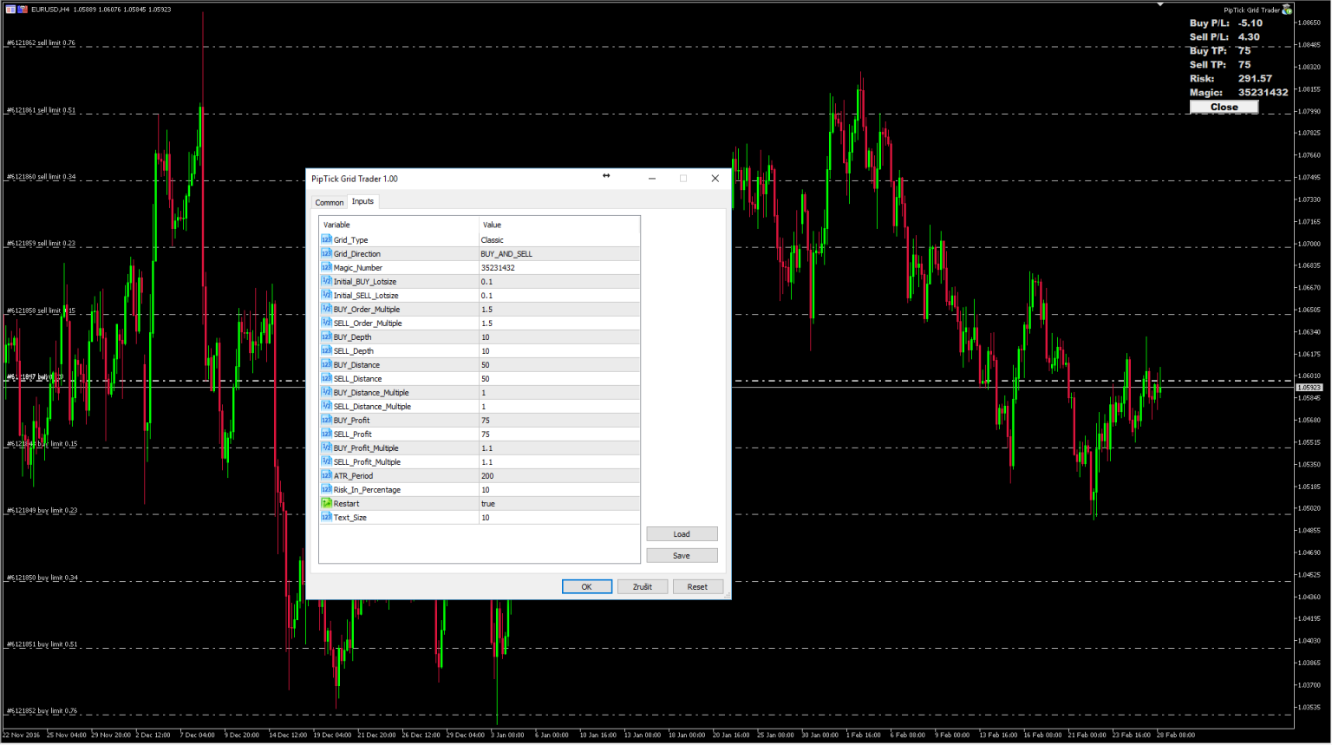Select the Inputs tab
This screenshot has width=1332, height=745.
point(362,201)
